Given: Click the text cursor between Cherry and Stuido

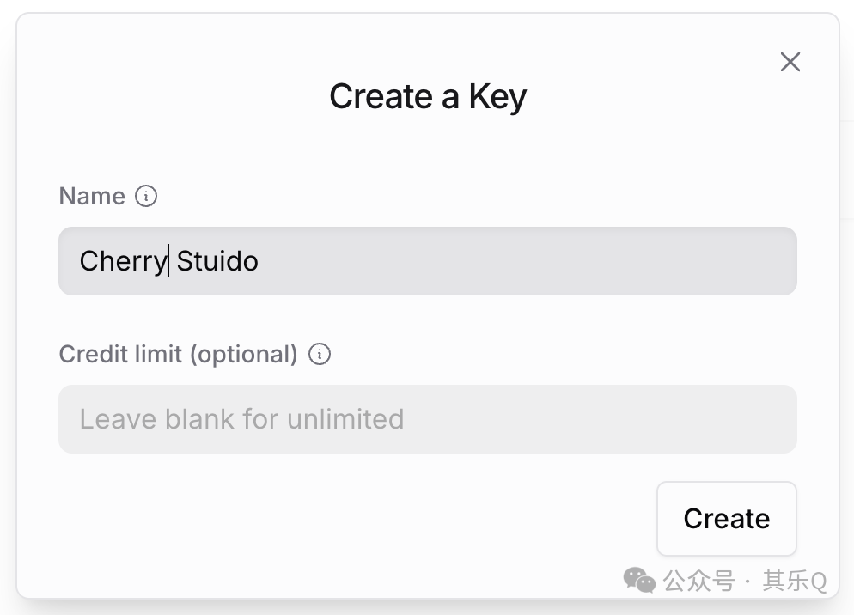Looking at the screenshot, I should pyautogui.click(x=169, y=261).
